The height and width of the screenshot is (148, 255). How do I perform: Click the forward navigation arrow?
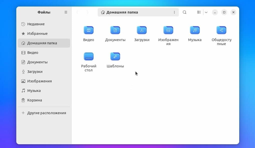click(87, 12)
